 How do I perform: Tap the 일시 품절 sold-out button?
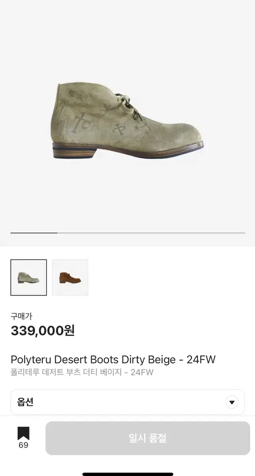pyautogui.click(x=148, y=438)
